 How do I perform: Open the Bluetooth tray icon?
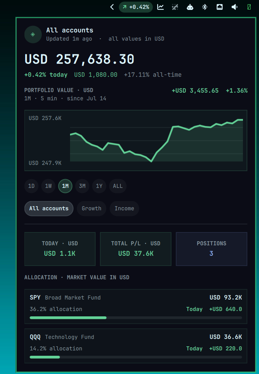pos(205,7)
